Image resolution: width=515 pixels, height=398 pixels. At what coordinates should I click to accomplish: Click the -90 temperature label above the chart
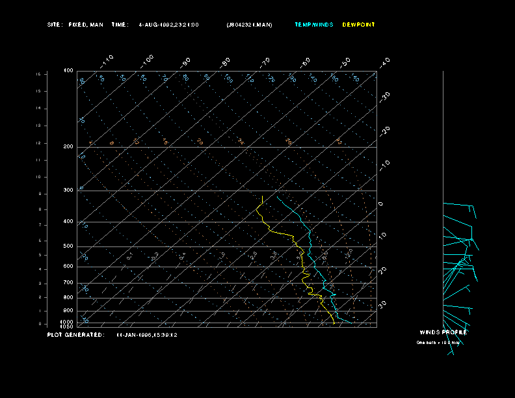pyautogui.click(x=185, y=62)
